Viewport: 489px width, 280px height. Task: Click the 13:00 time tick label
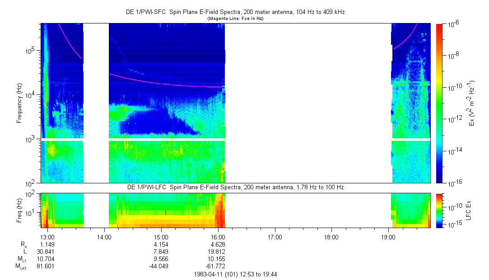[x=47, y=237]
